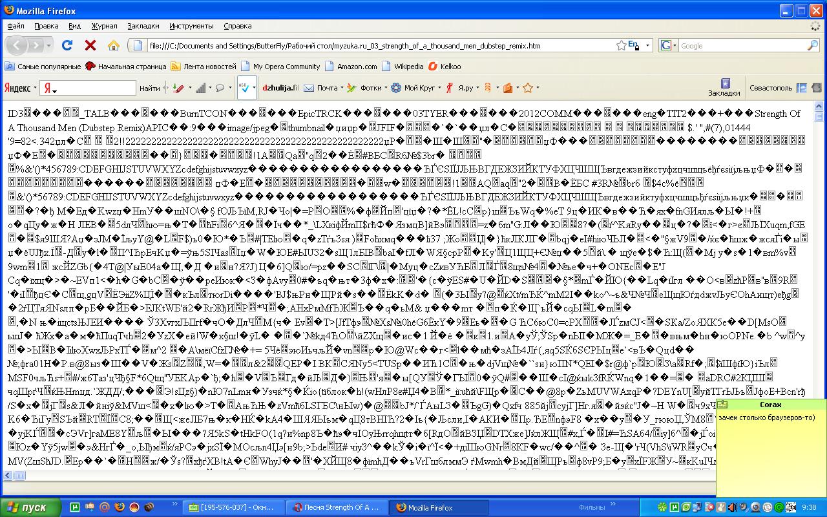827x517 pixels.
Task: Stop loading with the red X button
Action: [x=90, y=45]
